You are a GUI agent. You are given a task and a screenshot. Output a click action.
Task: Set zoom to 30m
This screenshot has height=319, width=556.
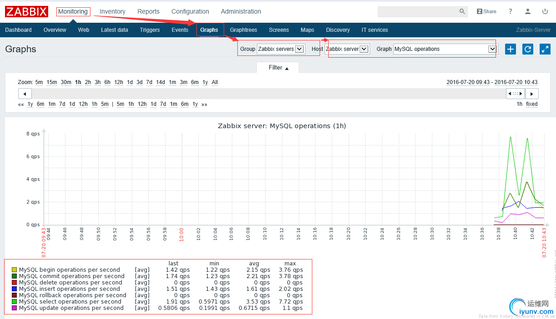(66, 82)
